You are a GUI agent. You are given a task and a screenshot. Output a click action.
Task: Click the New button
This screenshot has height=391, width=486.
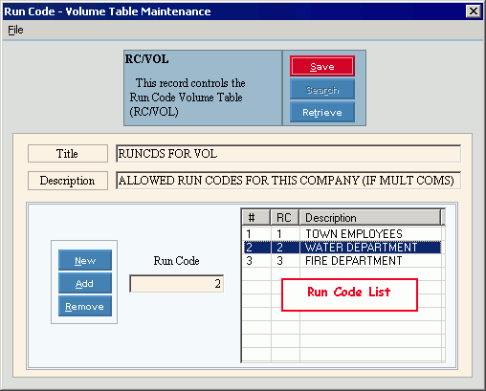(85, 260)
